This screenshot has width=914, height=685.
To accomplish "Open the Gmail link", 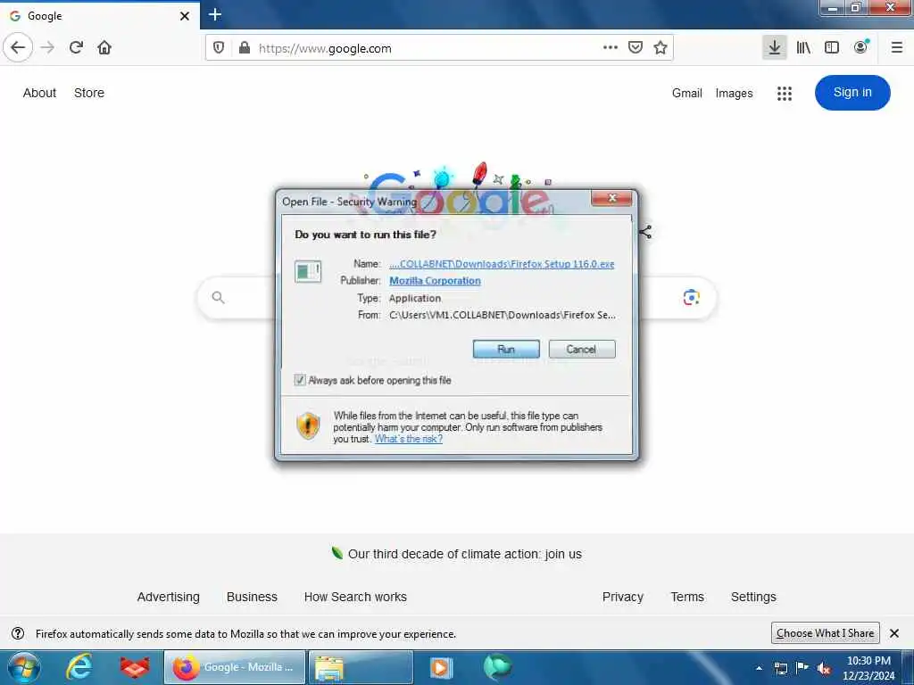I will [x=686, y=93].
